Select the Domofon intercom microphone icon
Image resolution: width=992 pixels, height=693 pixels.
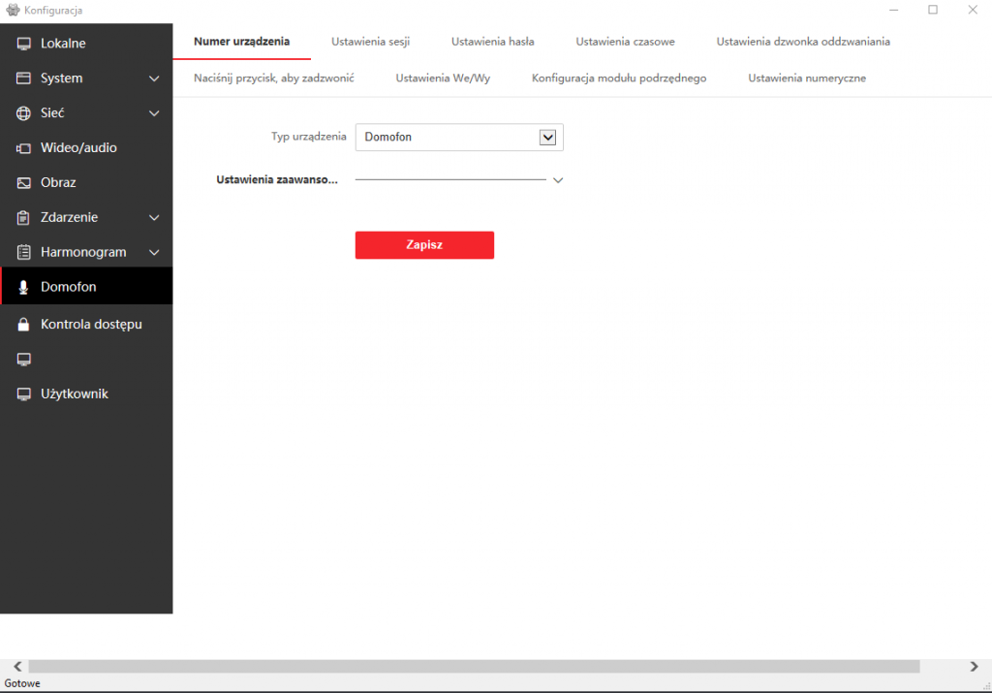click(21, 286)
